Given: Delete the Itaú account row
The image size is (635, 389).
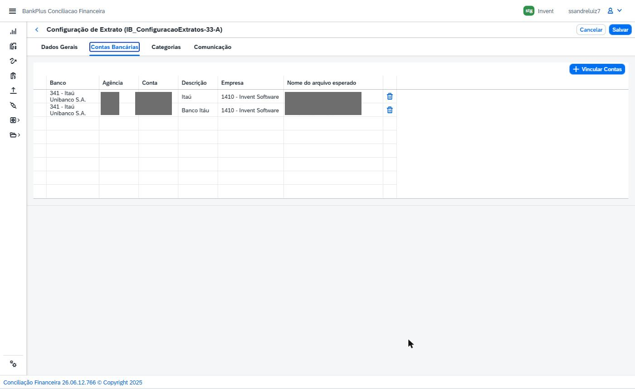Looking at the screenshot, I should pyautogui.click(x=390, y=96).
